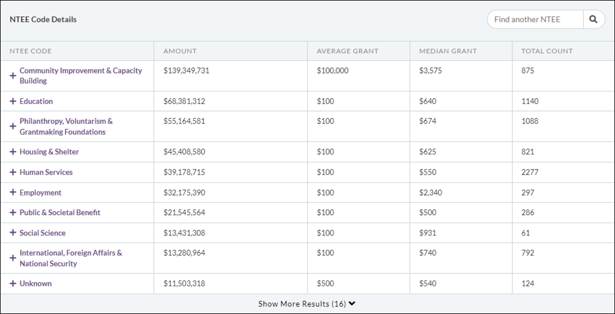Image resolution: width=615 pixels, height=314 pixels.
Task: Click plus icon beside Housing & Shelter
Action: click(13, 152)
